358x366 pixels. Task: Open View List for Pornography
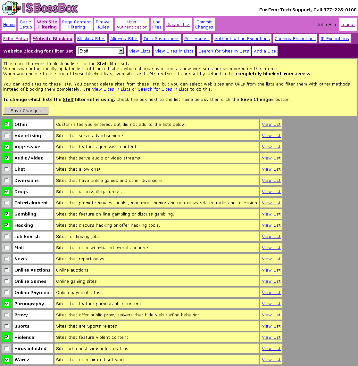271,304
